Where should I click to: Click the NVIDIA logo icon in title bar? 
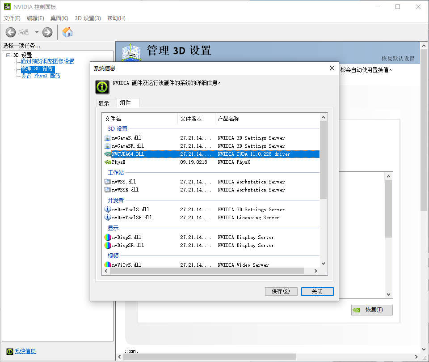point(8,7)
